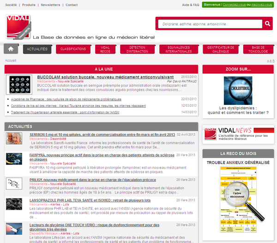Open the decision tree magnifier image

point(238,200)
